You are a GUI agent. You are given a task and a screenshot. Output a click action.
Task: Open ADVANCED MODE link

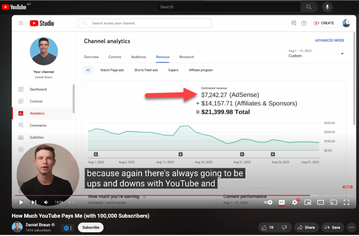[329, 40]
